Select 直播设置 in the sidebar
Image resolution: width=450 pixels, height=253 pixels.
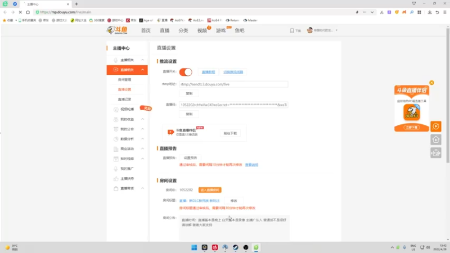[x=124, y=89]
